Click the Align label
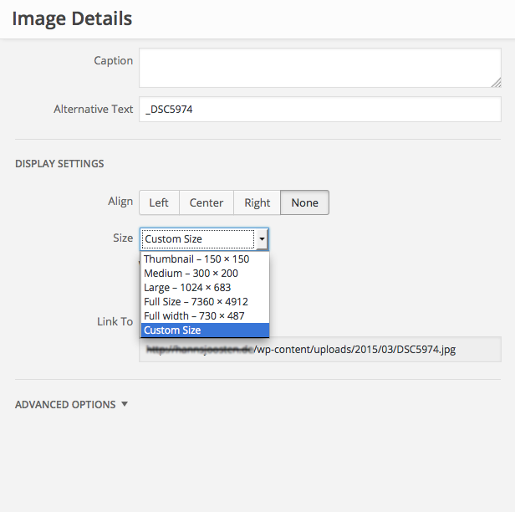 (x=120, y=201)
